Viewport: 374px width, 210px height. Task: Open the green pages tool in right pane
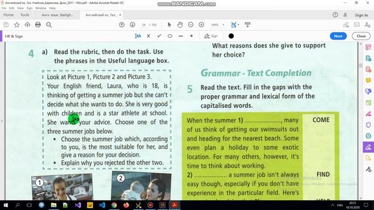[368, 103]
